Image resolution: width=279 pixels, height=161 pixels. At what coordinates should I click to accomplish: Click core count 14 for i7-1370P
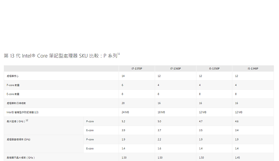[123, 76]
